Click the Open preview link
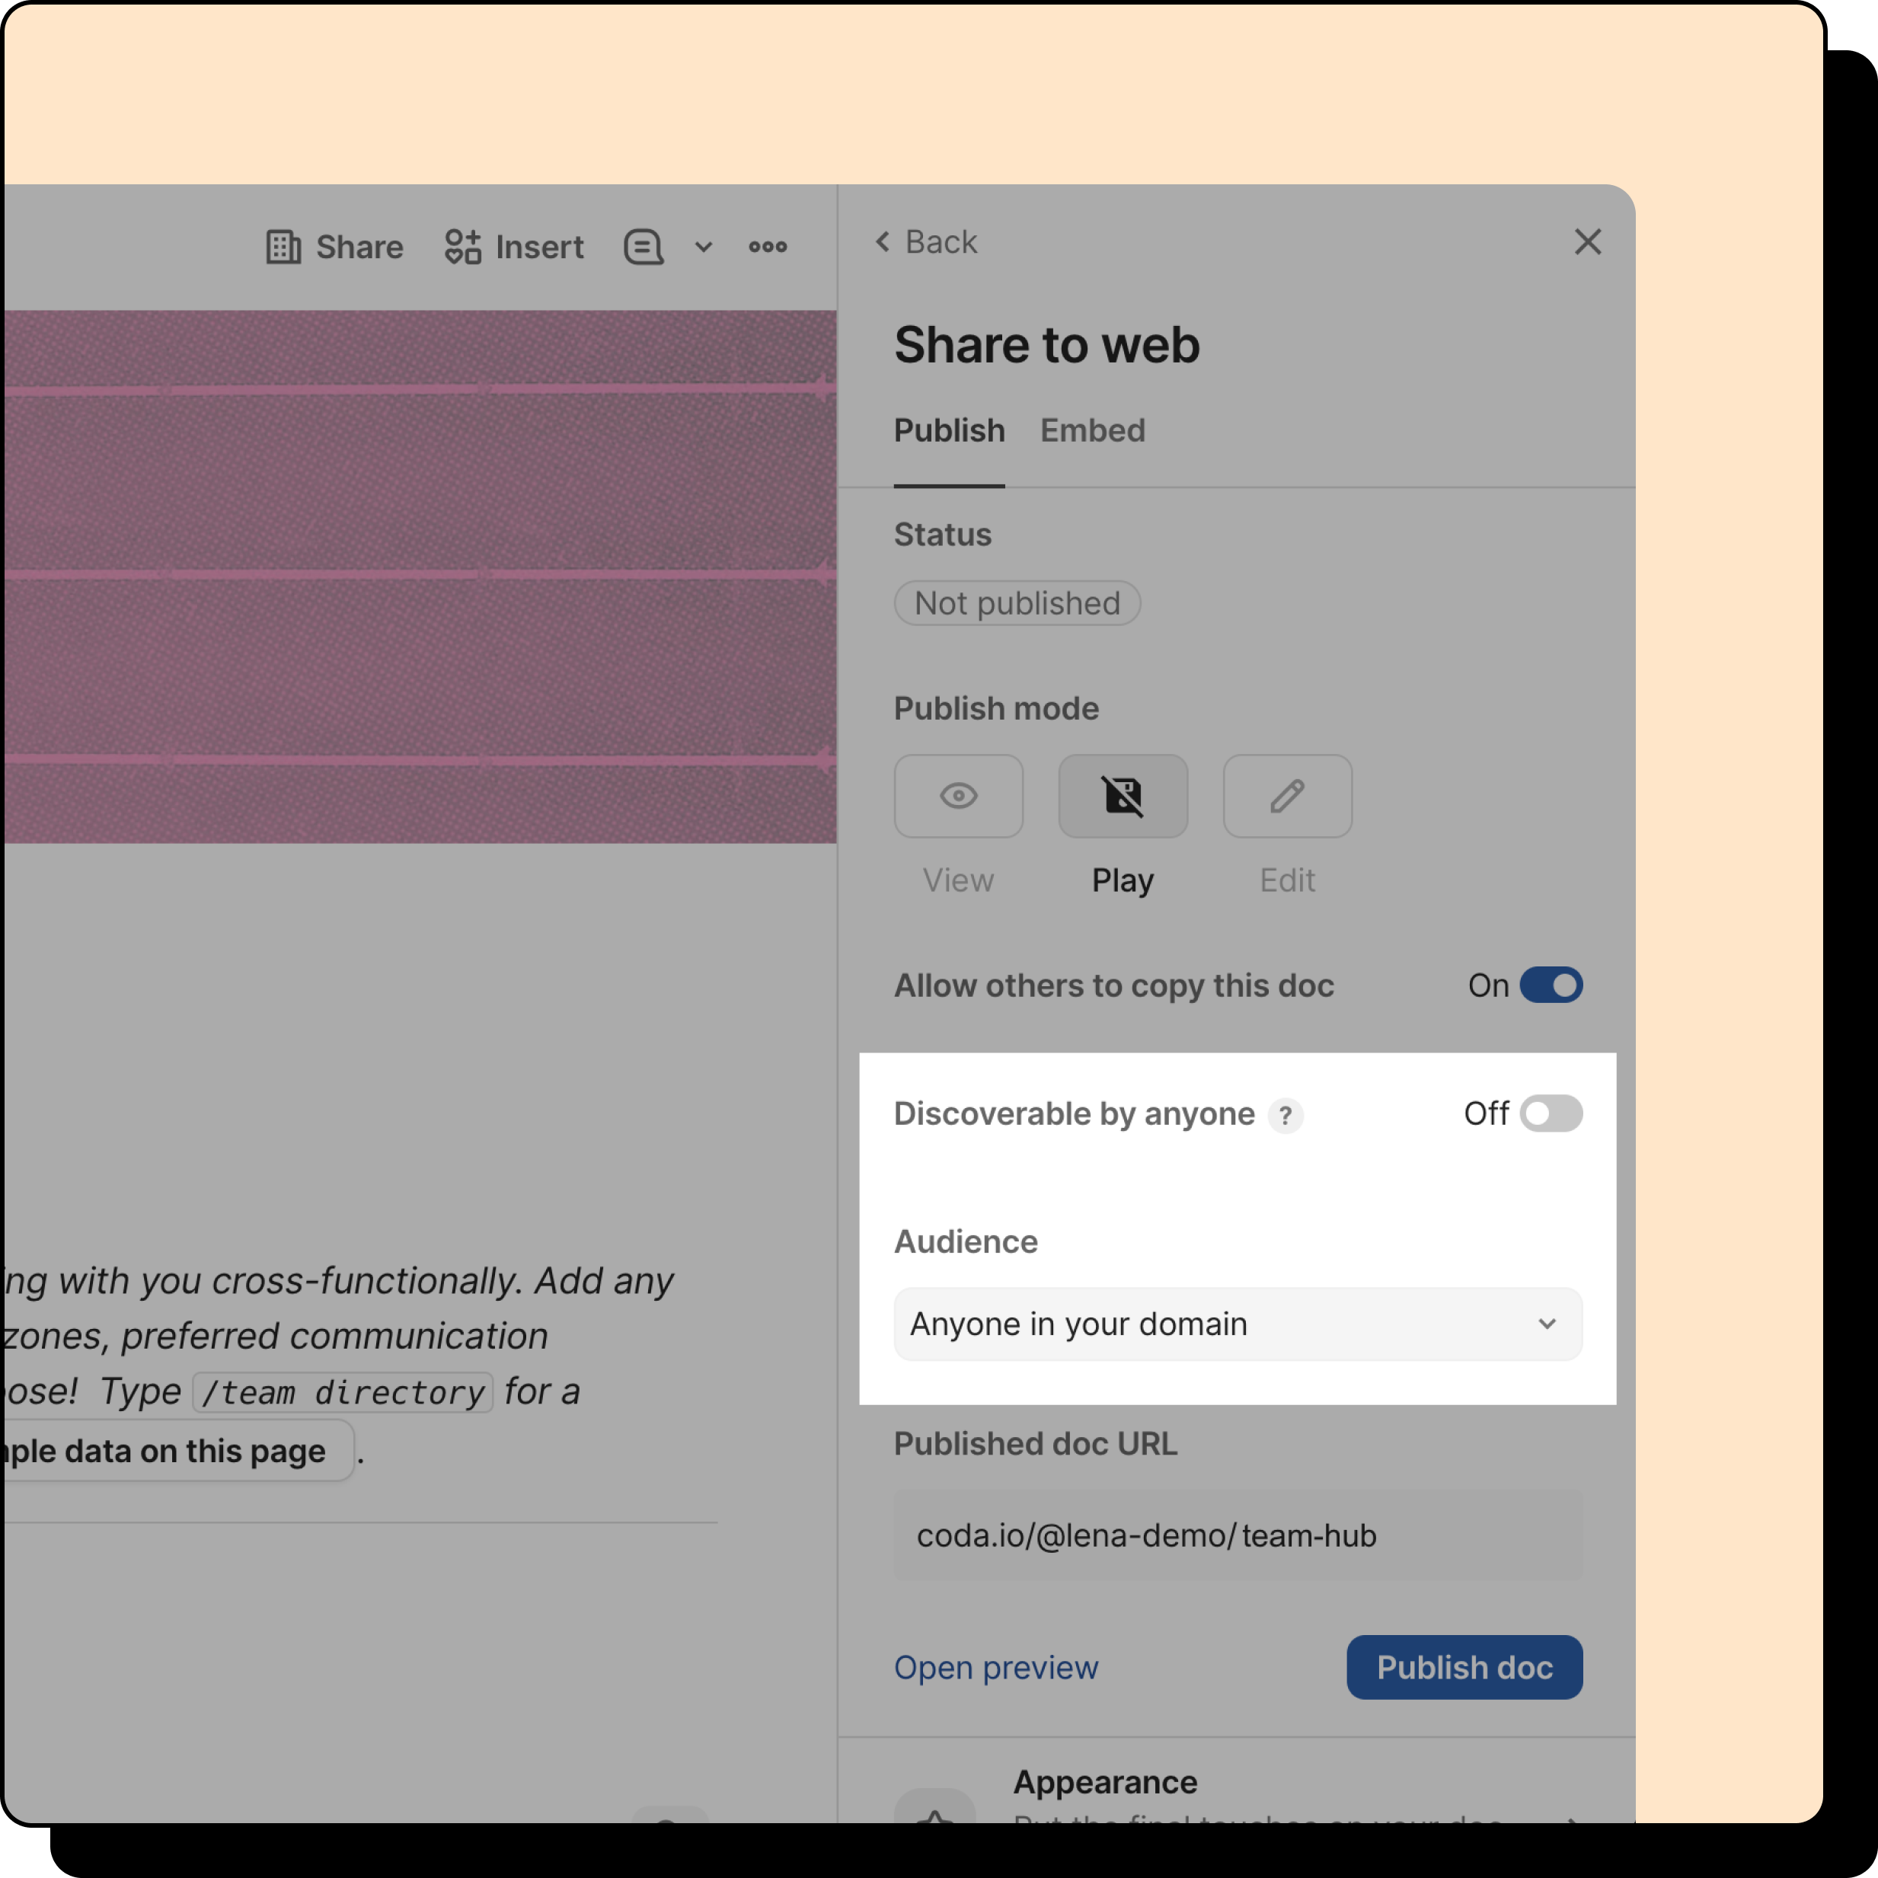This screenshot has width=1878, height=1878. click(x=995, y=1666)
